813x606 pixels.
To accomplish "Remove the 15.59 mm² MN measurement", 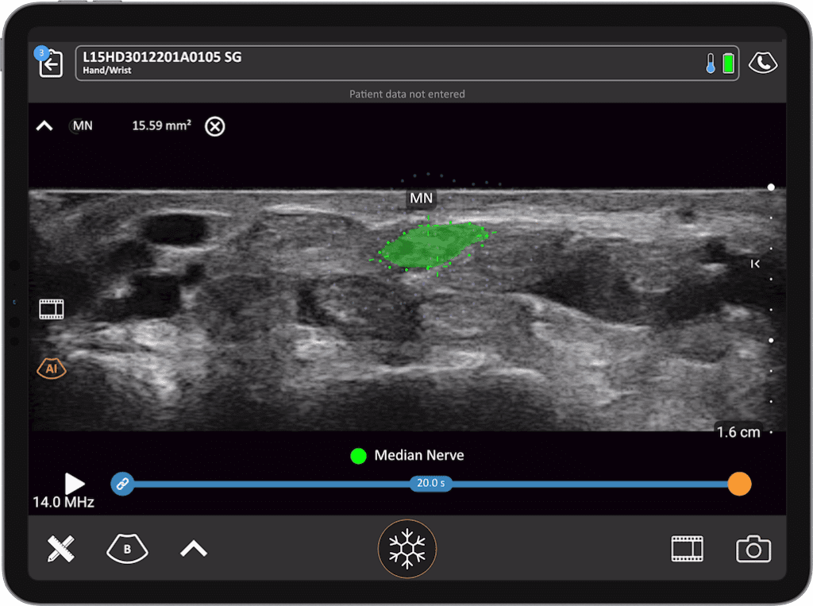I will point(214,126).
